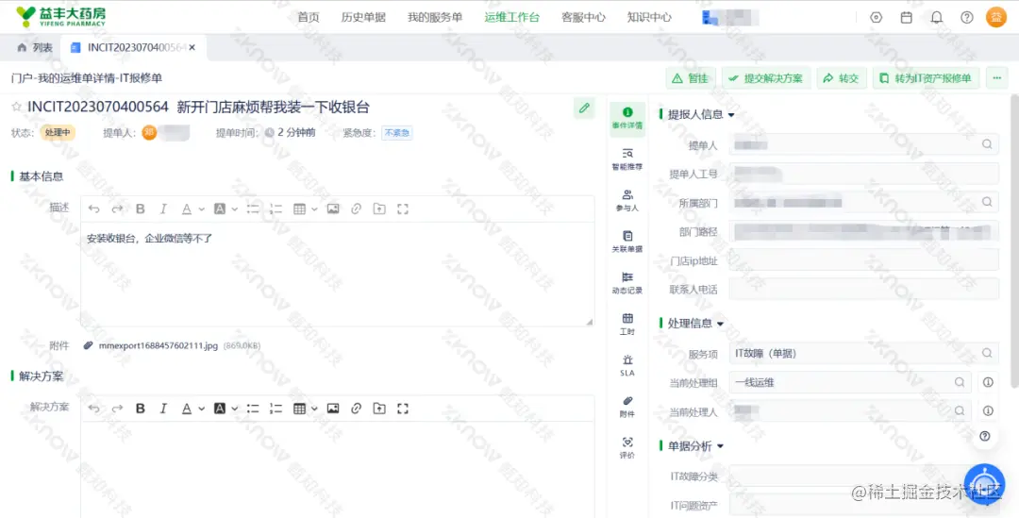Click inside the 解决方案 text area
The image size is (1019, 518).
click(x=337, y=469)
